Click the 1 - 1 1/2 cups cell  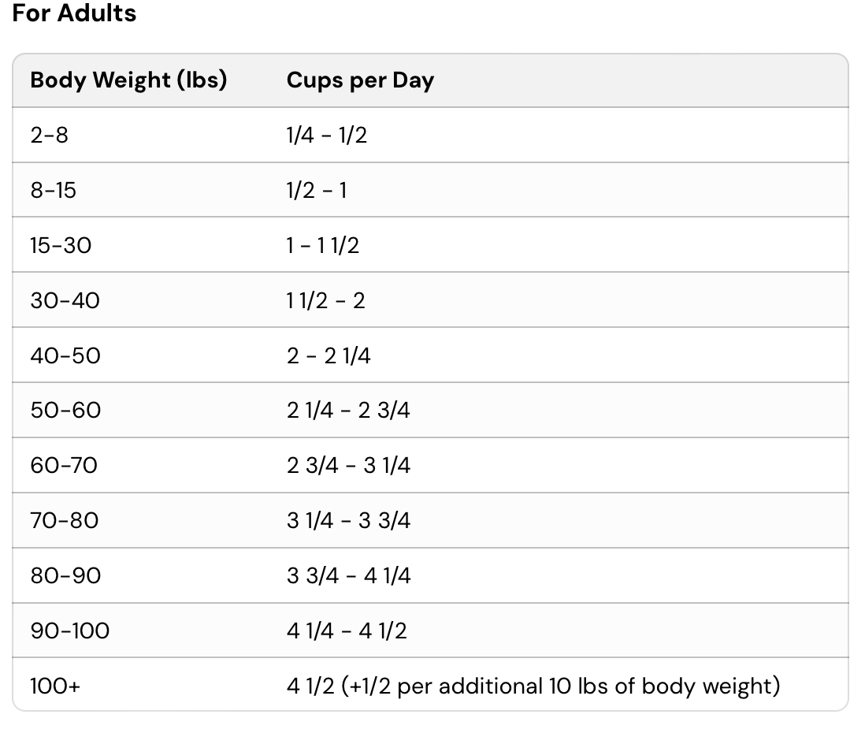click(323, 246)
